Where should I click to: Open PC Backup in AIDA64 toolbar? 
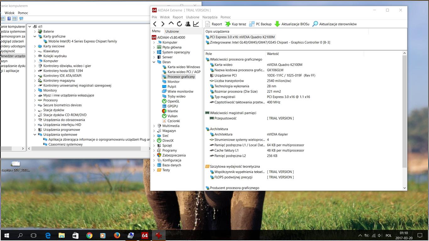point(260,24)
